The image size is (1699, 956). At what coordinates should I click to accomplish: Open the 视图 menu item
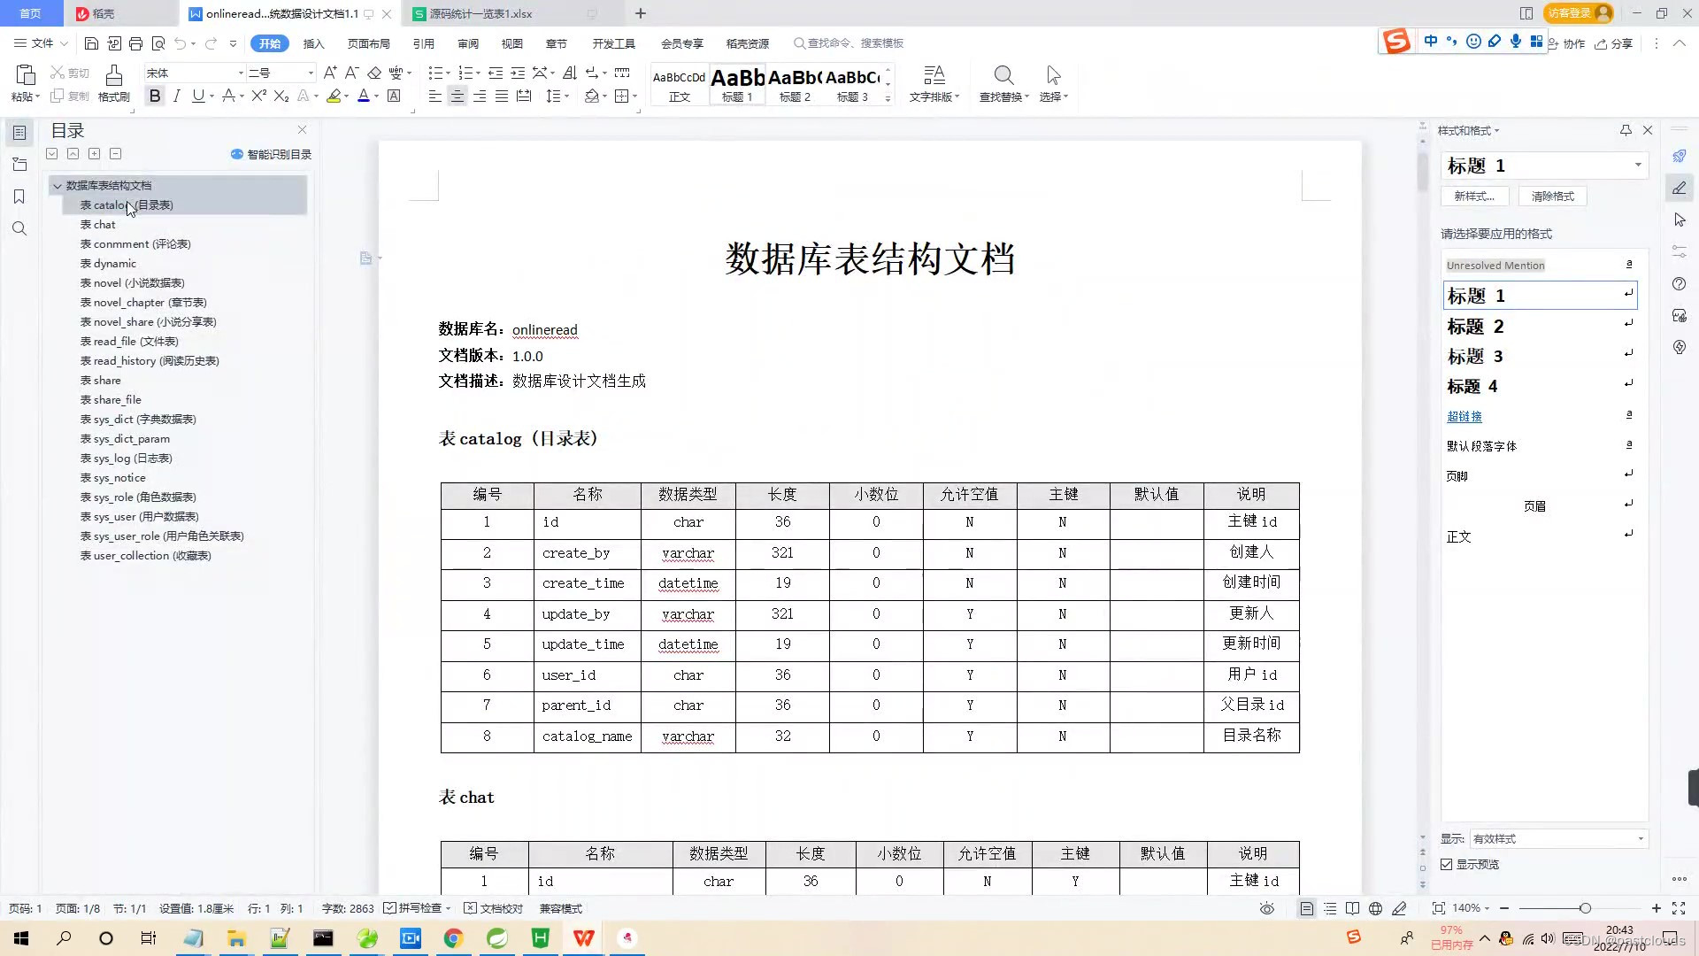coord(511,44)
